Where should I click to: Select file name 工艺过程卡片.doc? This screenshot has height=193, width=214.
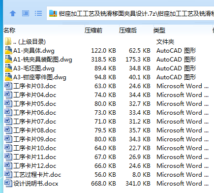37,175
